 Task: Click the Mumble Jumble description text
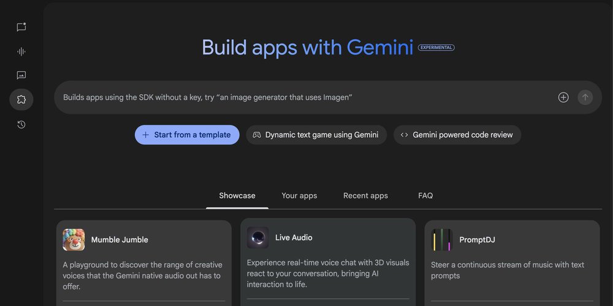point(142,275)
